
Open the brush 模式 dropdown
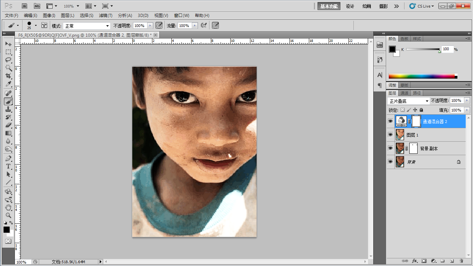86,26
